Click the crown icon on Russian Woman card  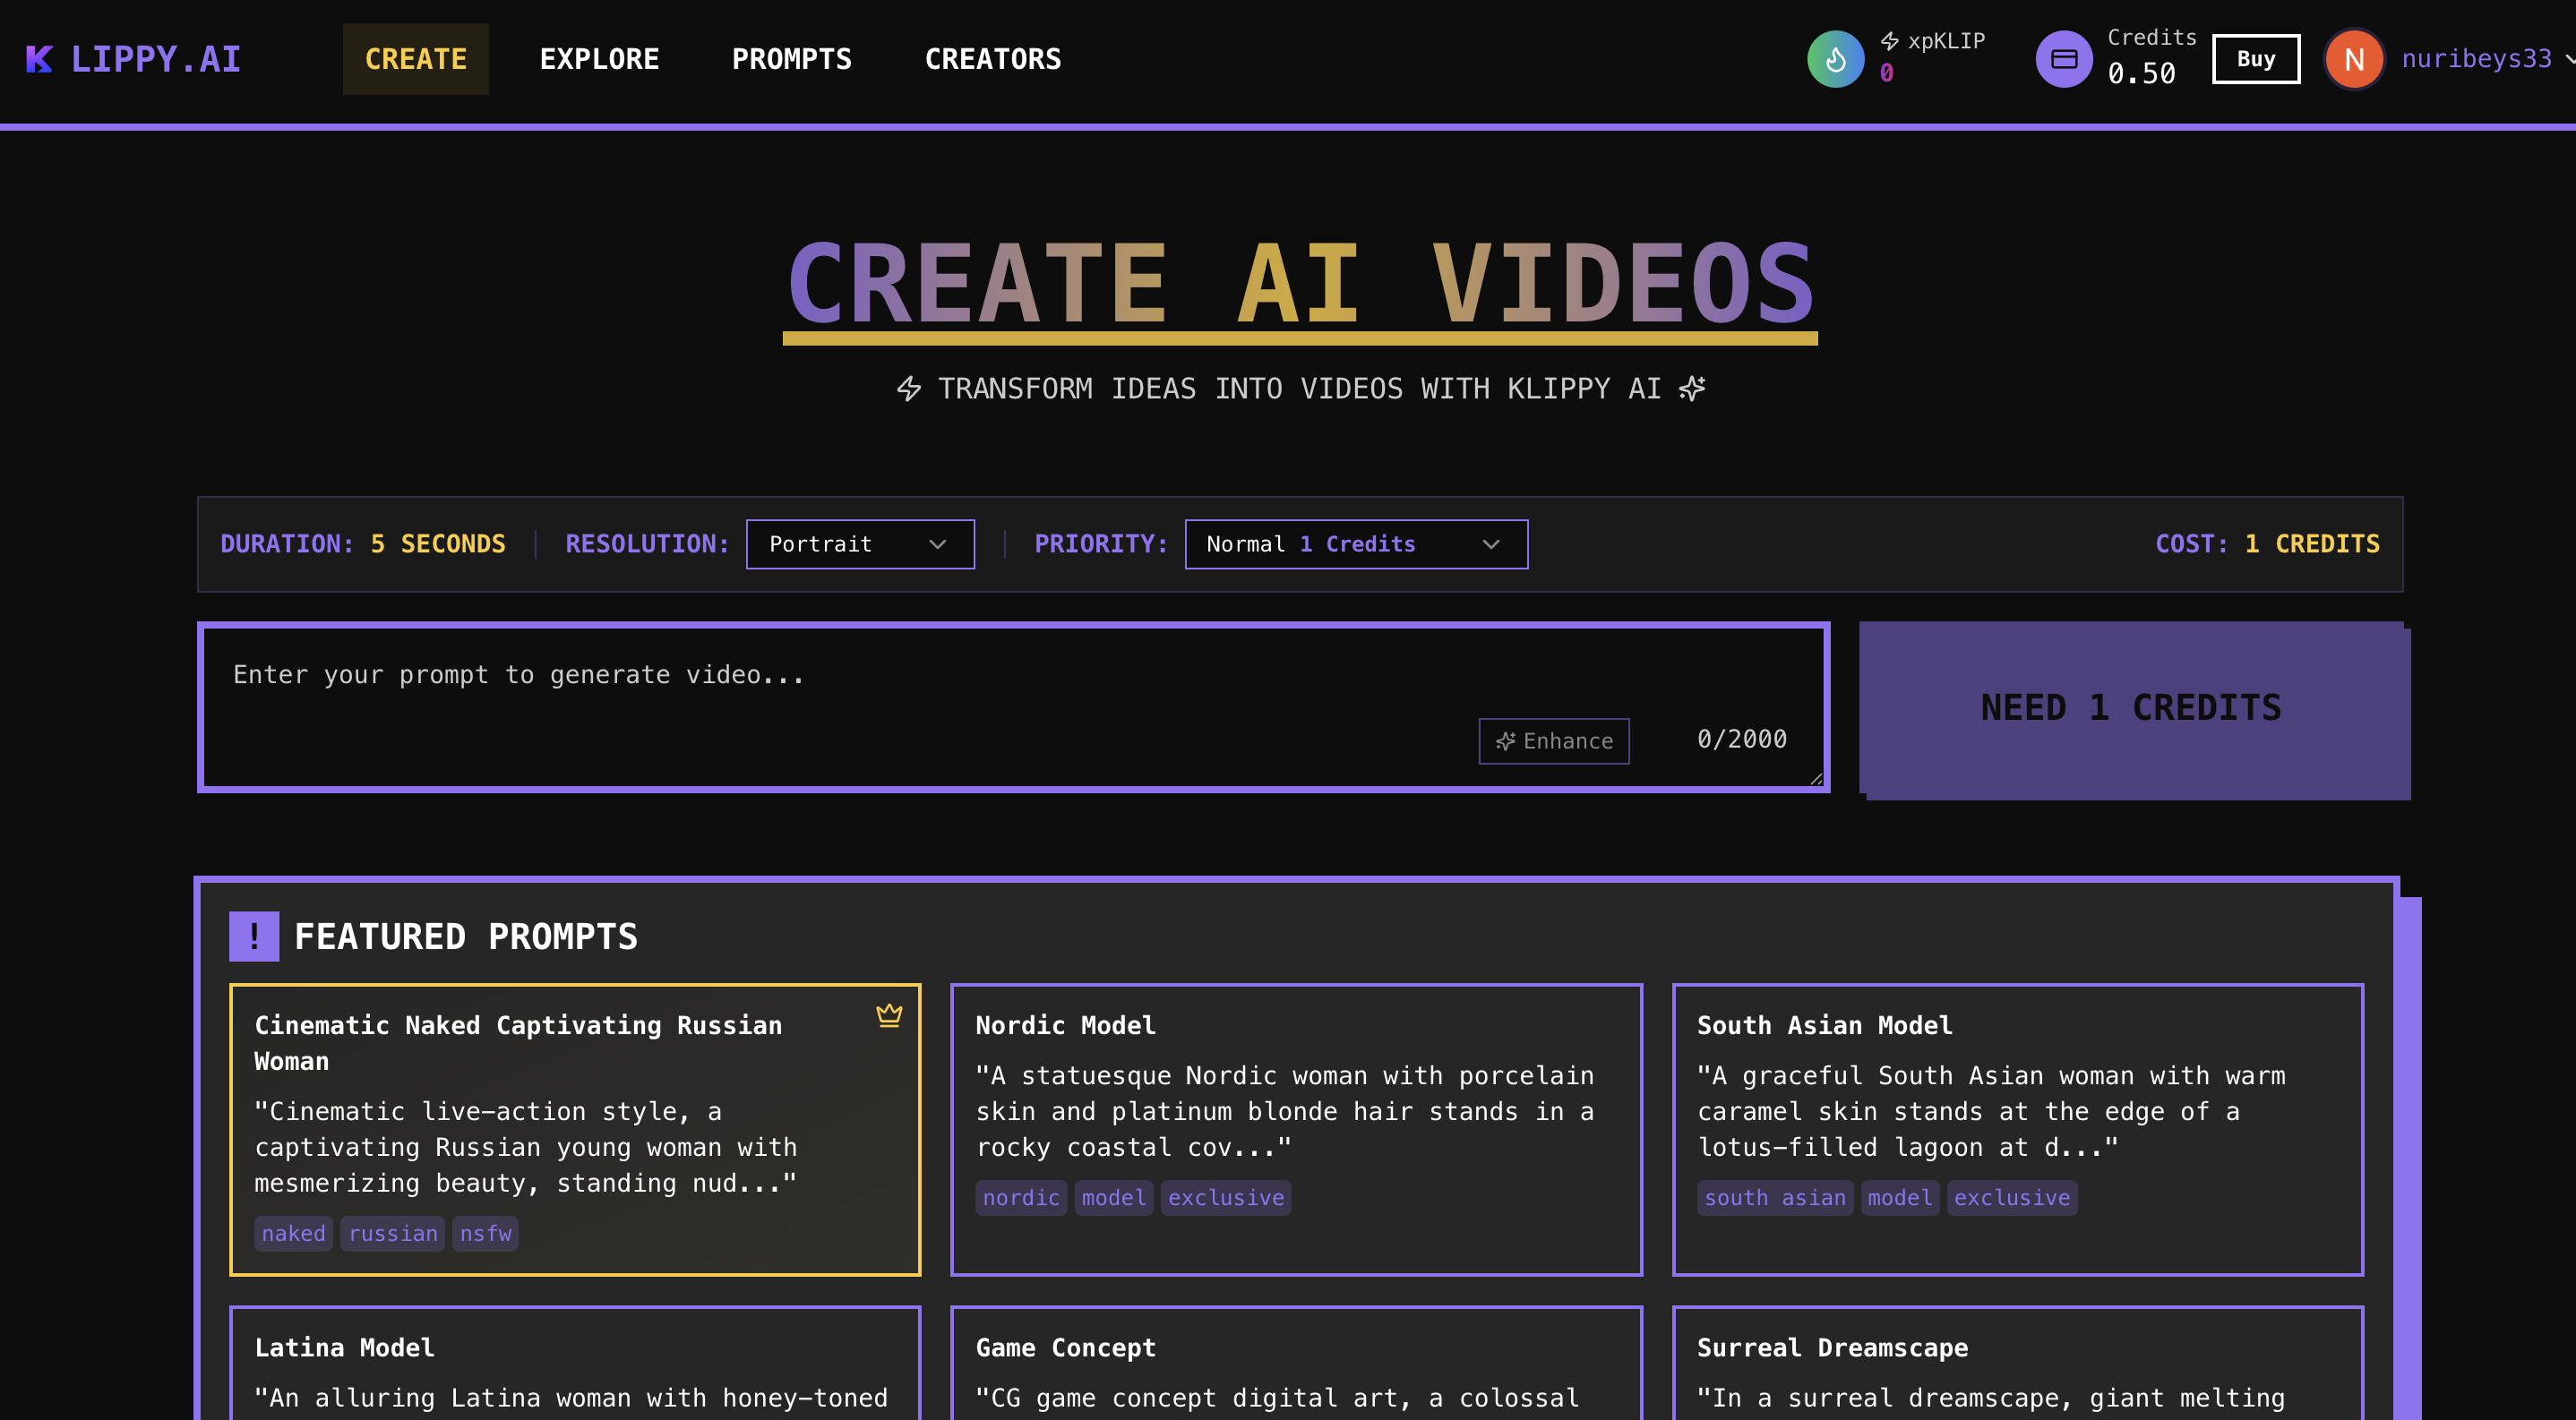click(x=889, y=1015)
